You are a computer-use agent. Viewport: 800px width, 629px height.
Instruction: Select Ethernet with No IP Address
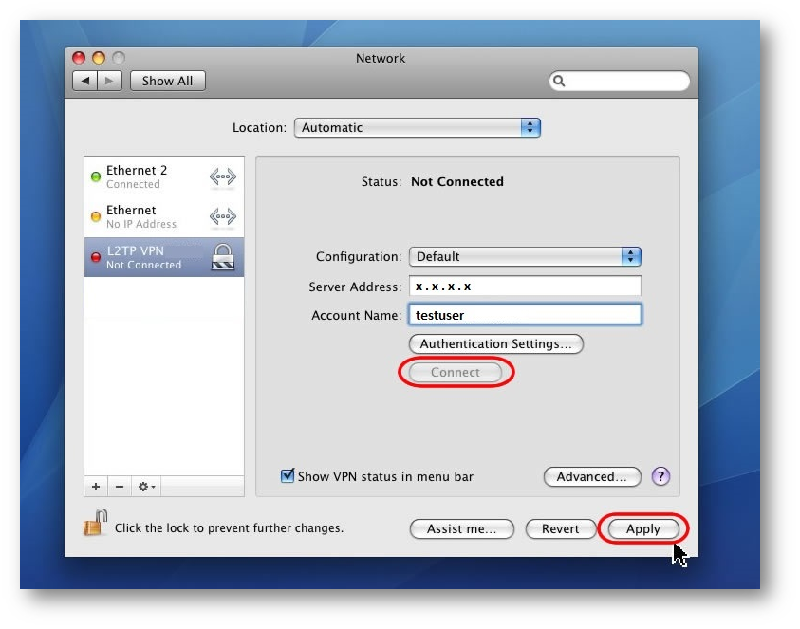point(163,216)
